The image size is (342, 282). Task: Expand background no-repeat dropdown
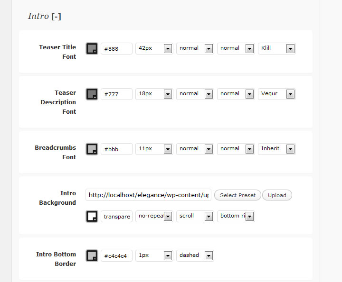point(154,216)
